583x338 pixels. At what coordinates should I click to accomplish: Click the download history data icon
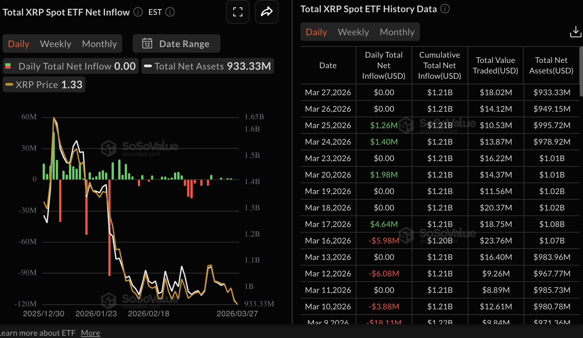(575, 32)
